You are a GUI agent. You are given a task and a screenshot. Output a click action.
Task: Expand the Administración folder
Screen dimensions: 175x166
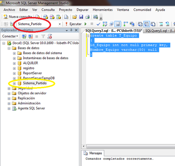click(x=9, y=103)
